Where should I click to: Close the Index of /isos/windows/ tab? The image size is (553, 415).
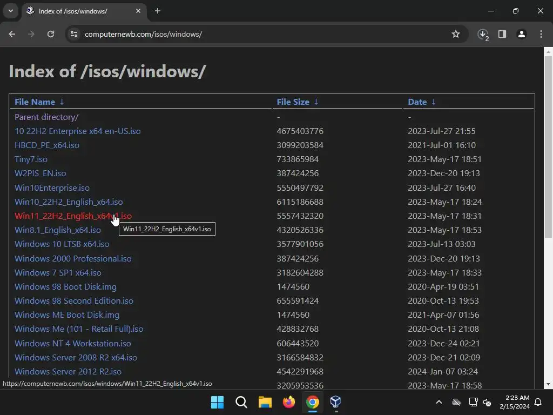click(x=138, y=11)
